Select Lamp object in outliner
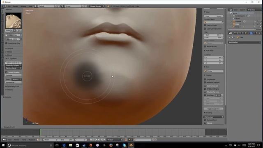 pos(237,27)
